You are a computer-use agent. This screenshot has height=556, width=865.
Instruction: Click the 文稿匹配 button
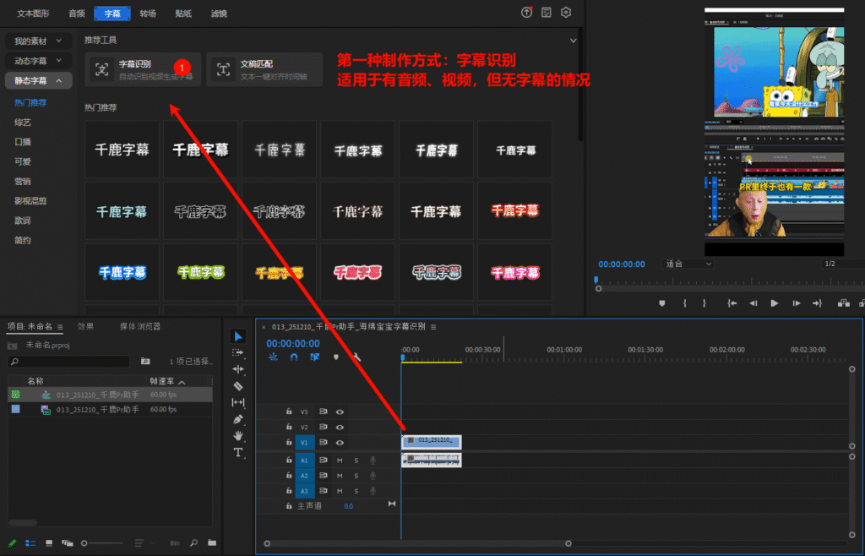(264, 69)
